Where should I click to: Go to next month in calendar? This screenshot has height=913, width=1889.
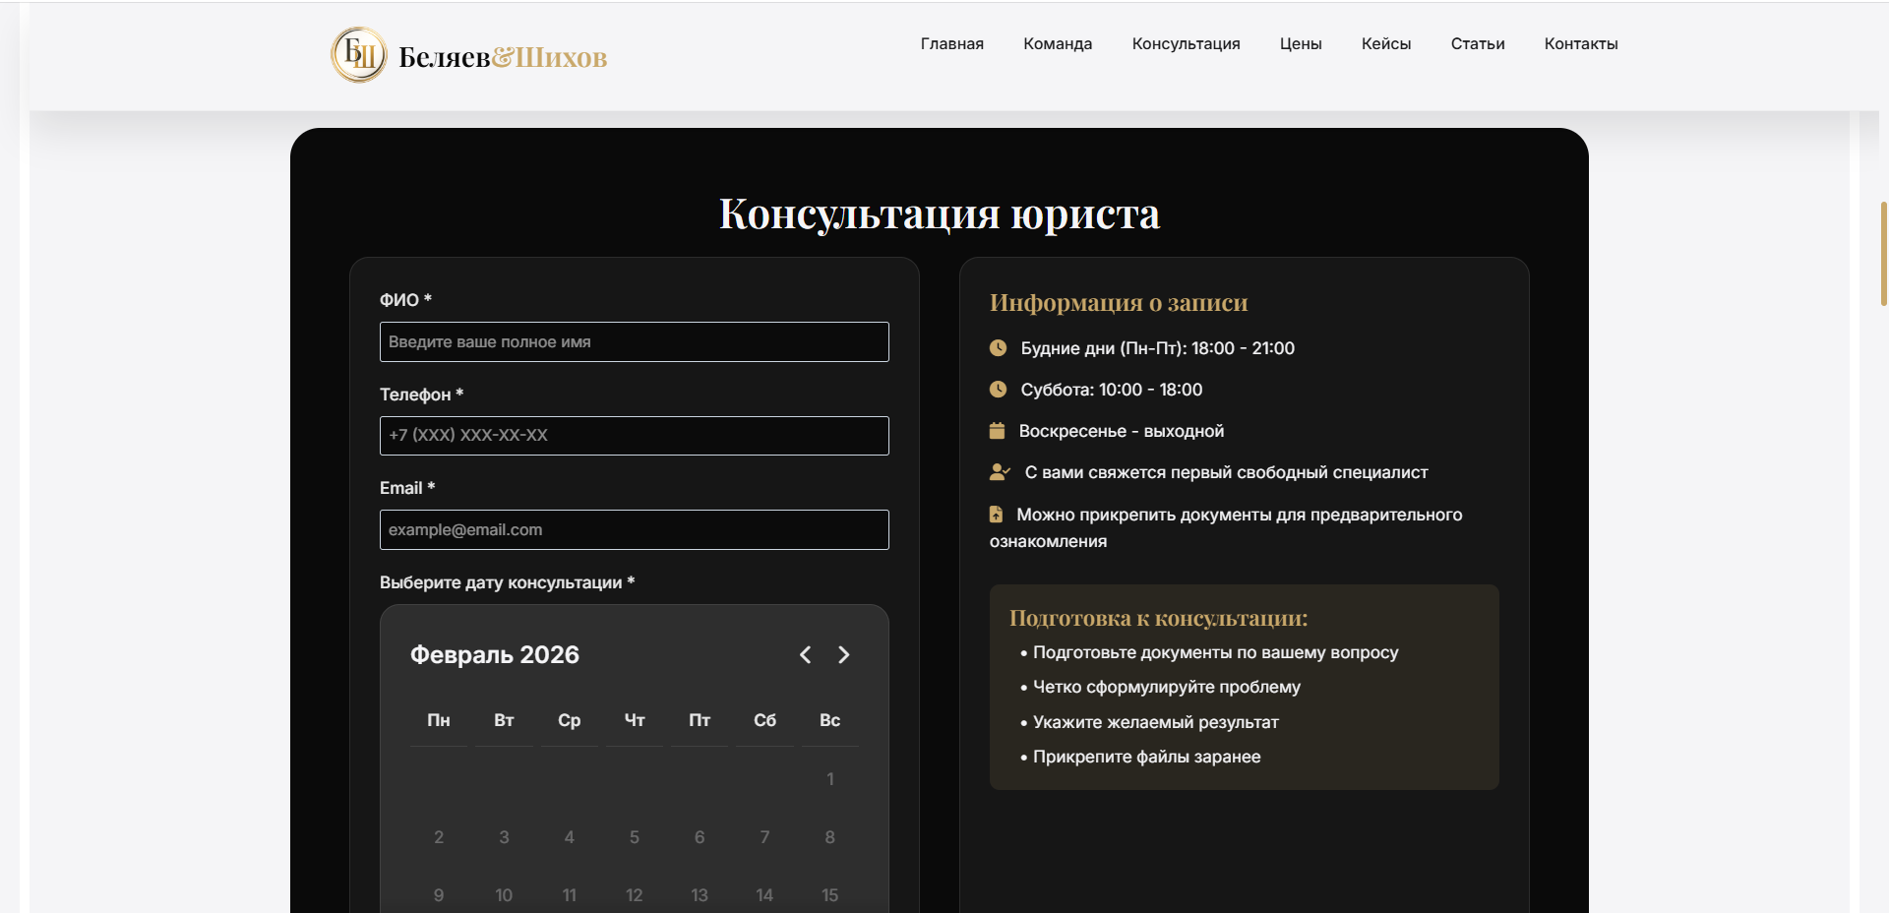(843, 655)
